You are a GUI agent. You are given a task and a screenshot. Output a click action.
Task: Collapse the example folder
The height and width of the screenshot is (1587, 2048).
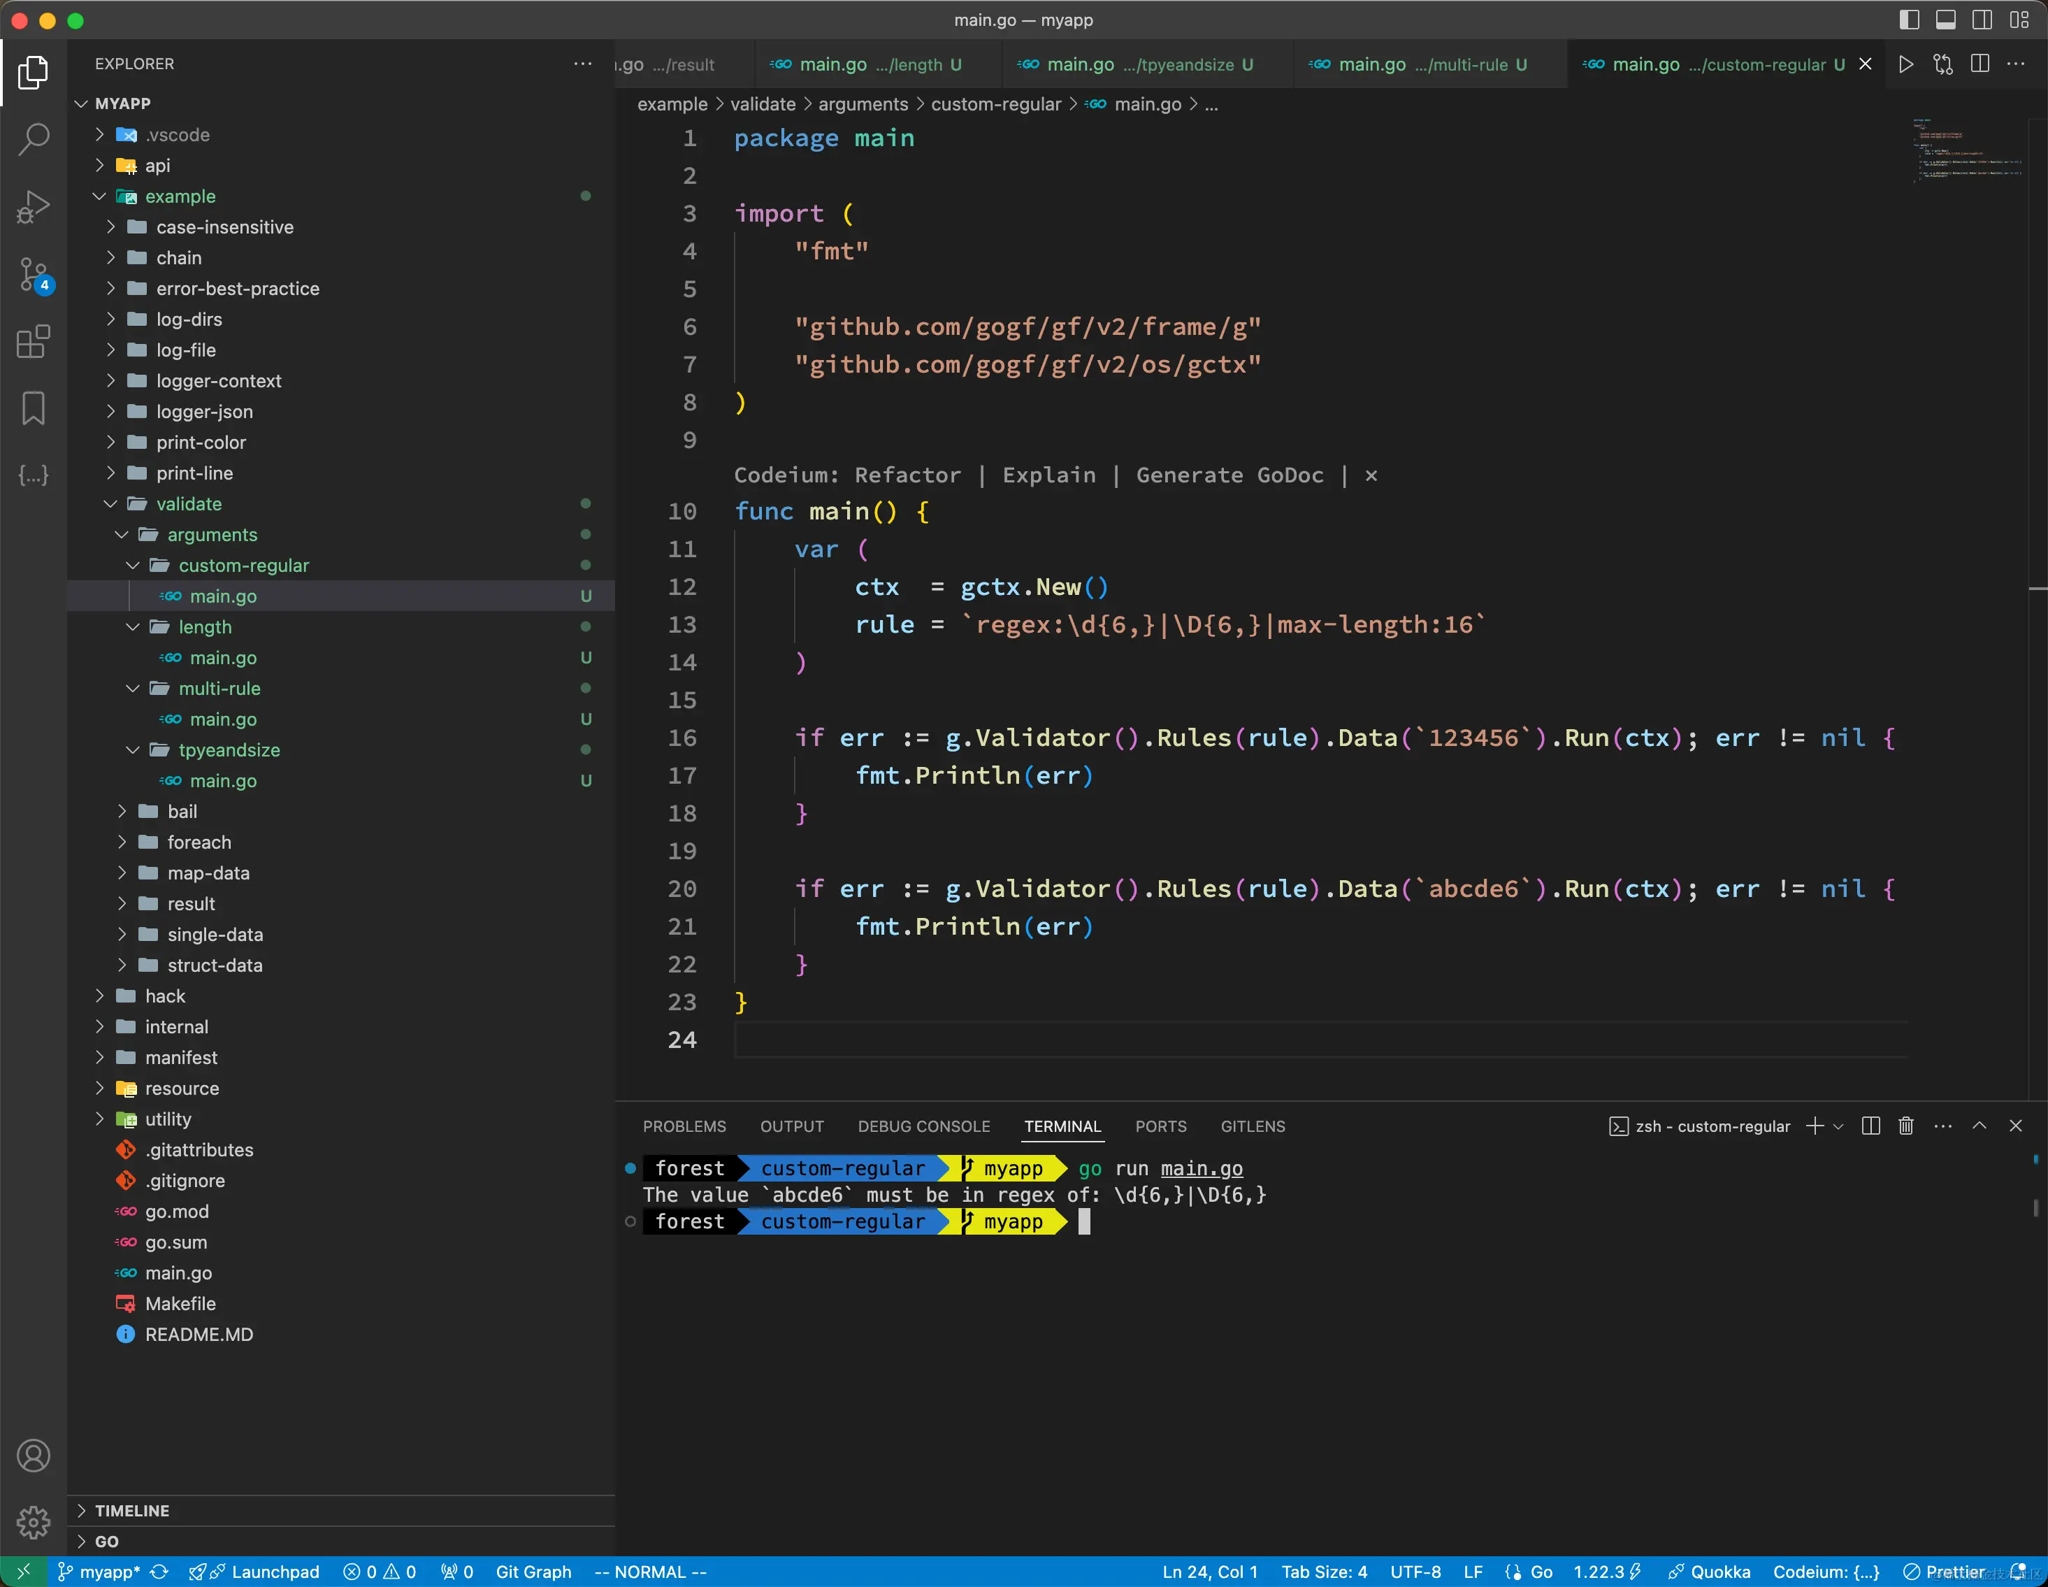pyautogui.click(x=99, y=196)
